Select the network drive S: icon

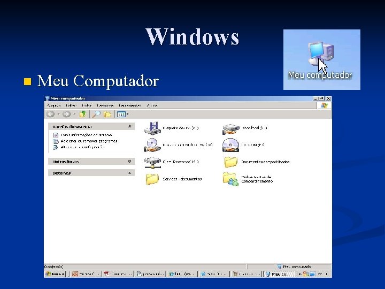click(x=152, y=163)
